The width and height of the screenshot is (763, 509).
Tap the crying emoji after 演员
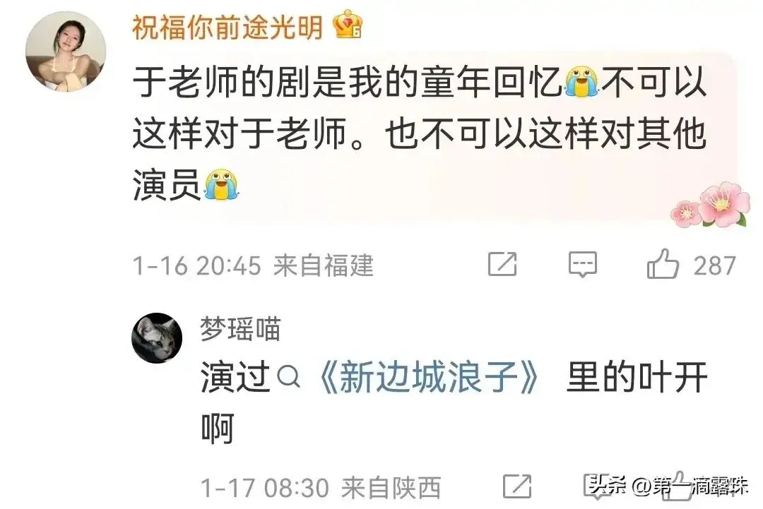tap(221, 184)
